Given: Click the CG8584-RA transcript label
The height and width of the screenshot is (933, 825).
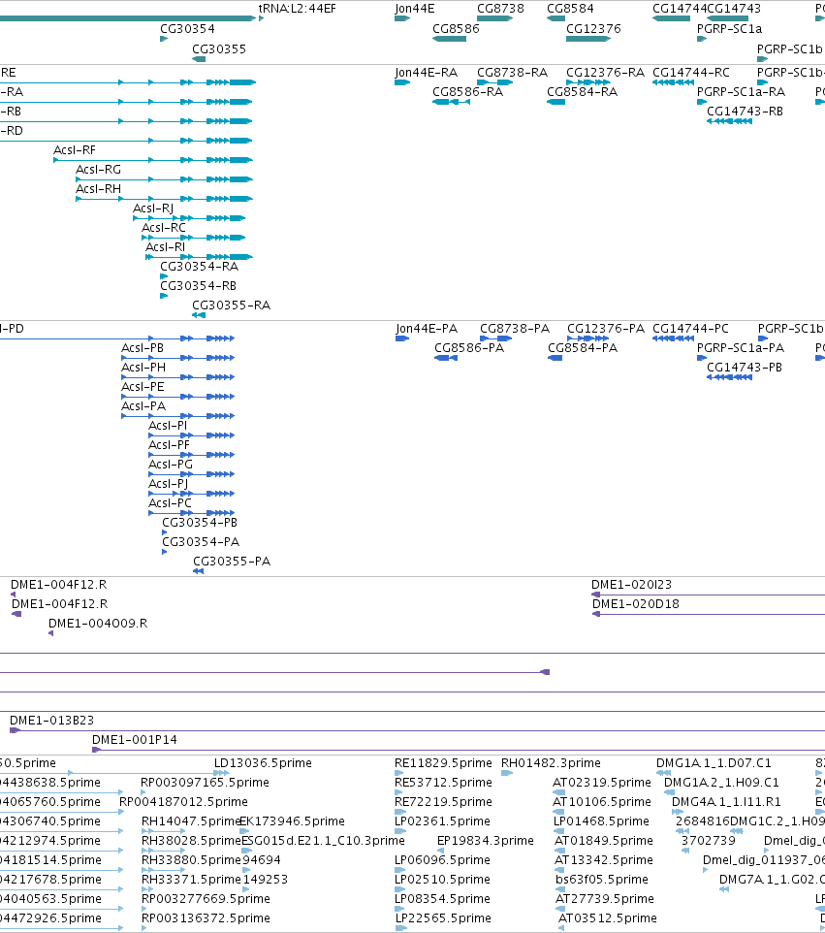Looking at the screenshot, I should [x=582, y=91].
